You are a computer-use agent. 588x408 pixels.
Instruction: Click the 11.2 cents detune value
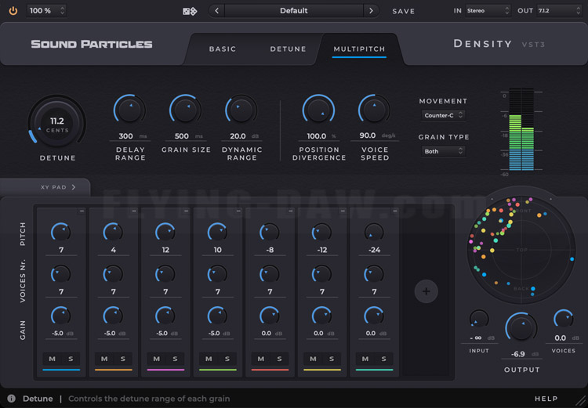click(x=57, y=121)
